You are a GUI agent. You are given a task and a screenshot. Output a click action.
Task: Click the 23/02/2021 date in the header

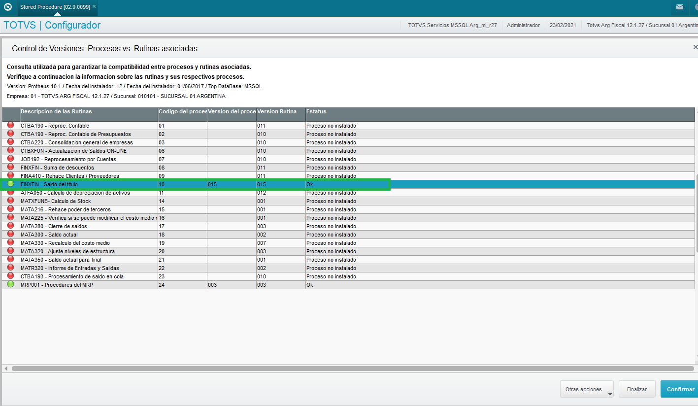tap(563, 25)
